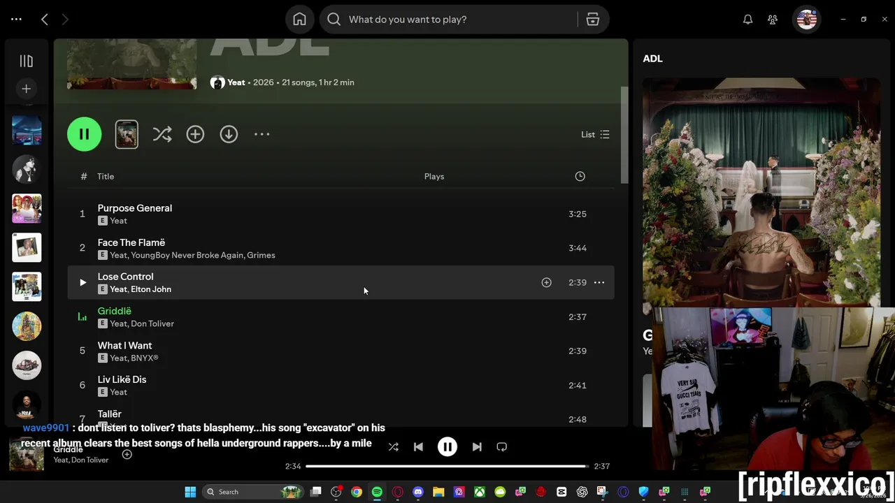Open CapCut from the taskbar
Viewport: 895px width, 503px height.
point(561,492)
